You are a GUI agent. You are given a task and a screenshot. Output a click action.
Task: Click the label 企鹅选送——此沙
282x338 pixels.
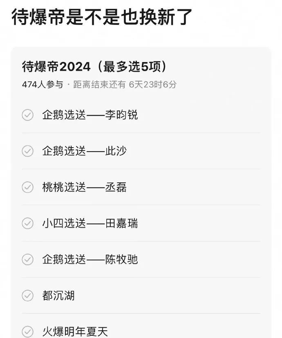coord(84,152)
